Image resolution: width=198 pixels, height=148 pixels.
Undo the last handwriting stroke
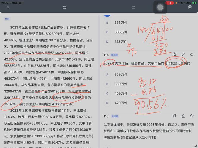click(x=64, y=7)
